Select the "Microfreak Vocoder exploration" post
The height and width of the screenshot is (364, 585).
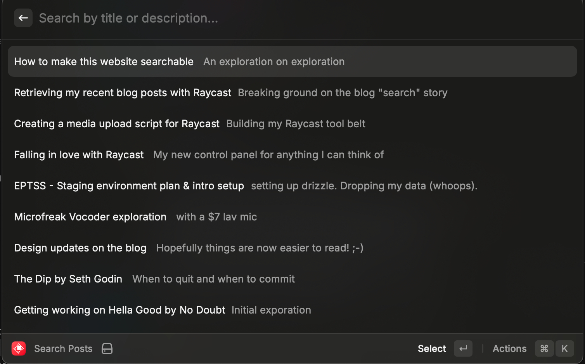[x=292, y=217]
